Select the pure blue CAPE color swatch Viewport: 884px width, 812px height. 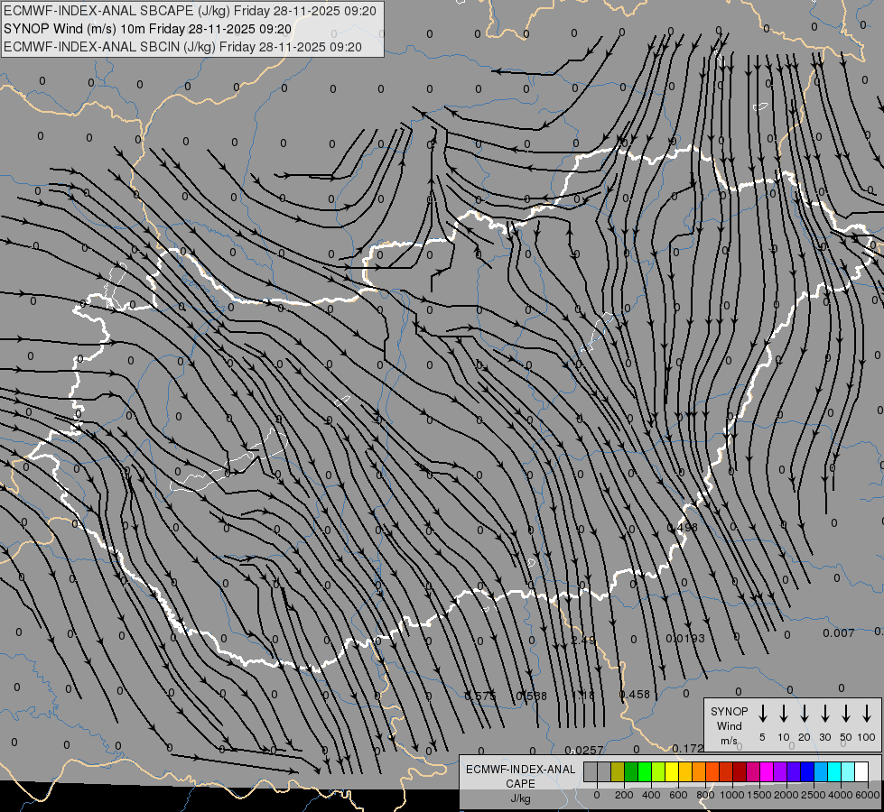coord(807,772)
